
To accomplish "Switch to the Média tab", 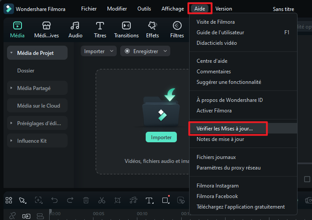I will tap(17, 30).
